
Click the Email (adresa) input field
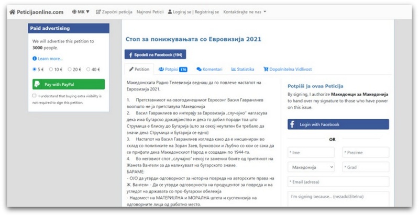pyautogui.click(x=338, y=182)
